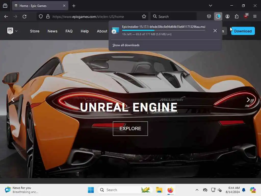Open the Windows Start menu
The image size is (261, 196).
(x=91, y=190)
